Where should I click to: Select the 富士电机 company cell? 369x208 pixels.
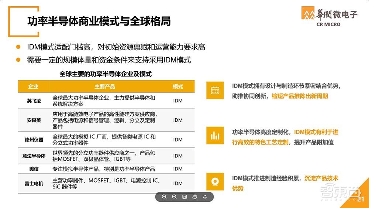pyautogui.click(x=34, y=184)
